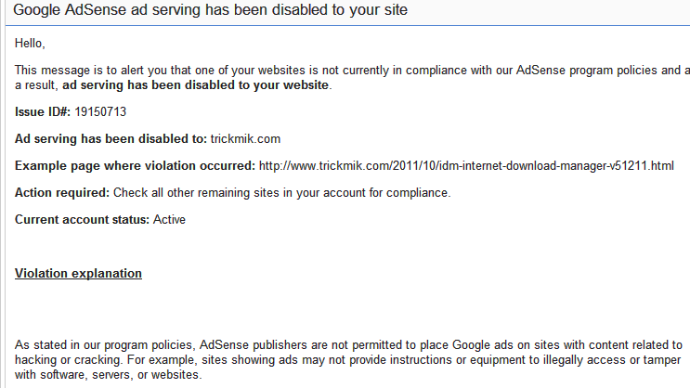Click the "hacking or cracking" phrase
Image resolution: width=690 pixels, height=388 pixels.
click(x=65, y=360)
